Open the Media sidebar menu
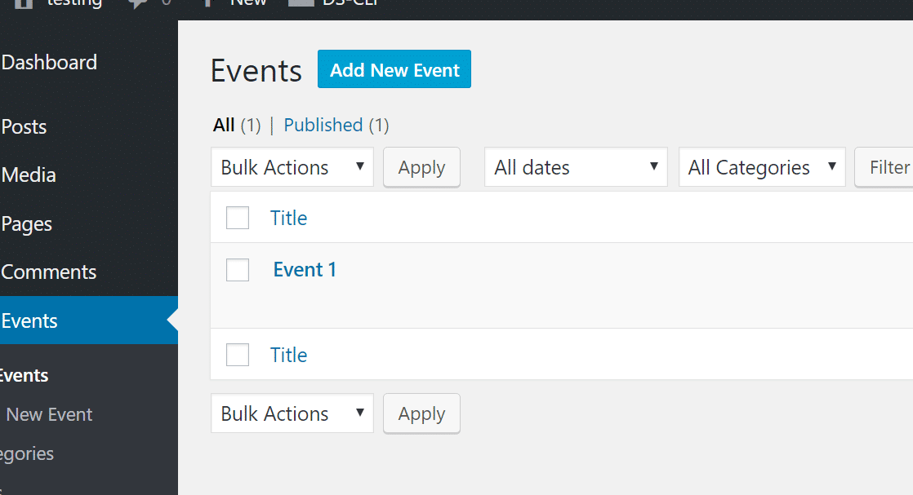The image size is (913, 495). coord(29,175)
